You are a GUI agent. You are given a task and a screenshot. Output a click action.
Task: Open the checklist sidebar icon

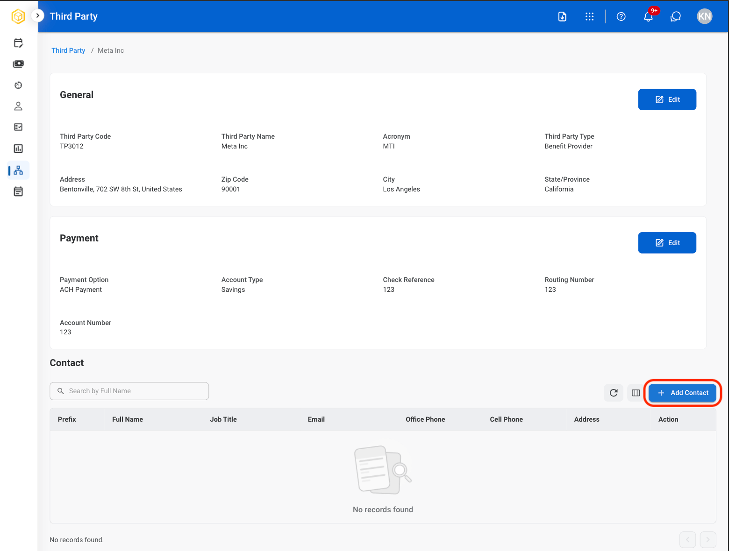coord(18,127)
